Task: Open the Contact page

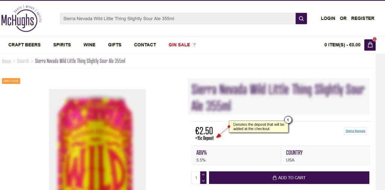Action: pos(145,45)
